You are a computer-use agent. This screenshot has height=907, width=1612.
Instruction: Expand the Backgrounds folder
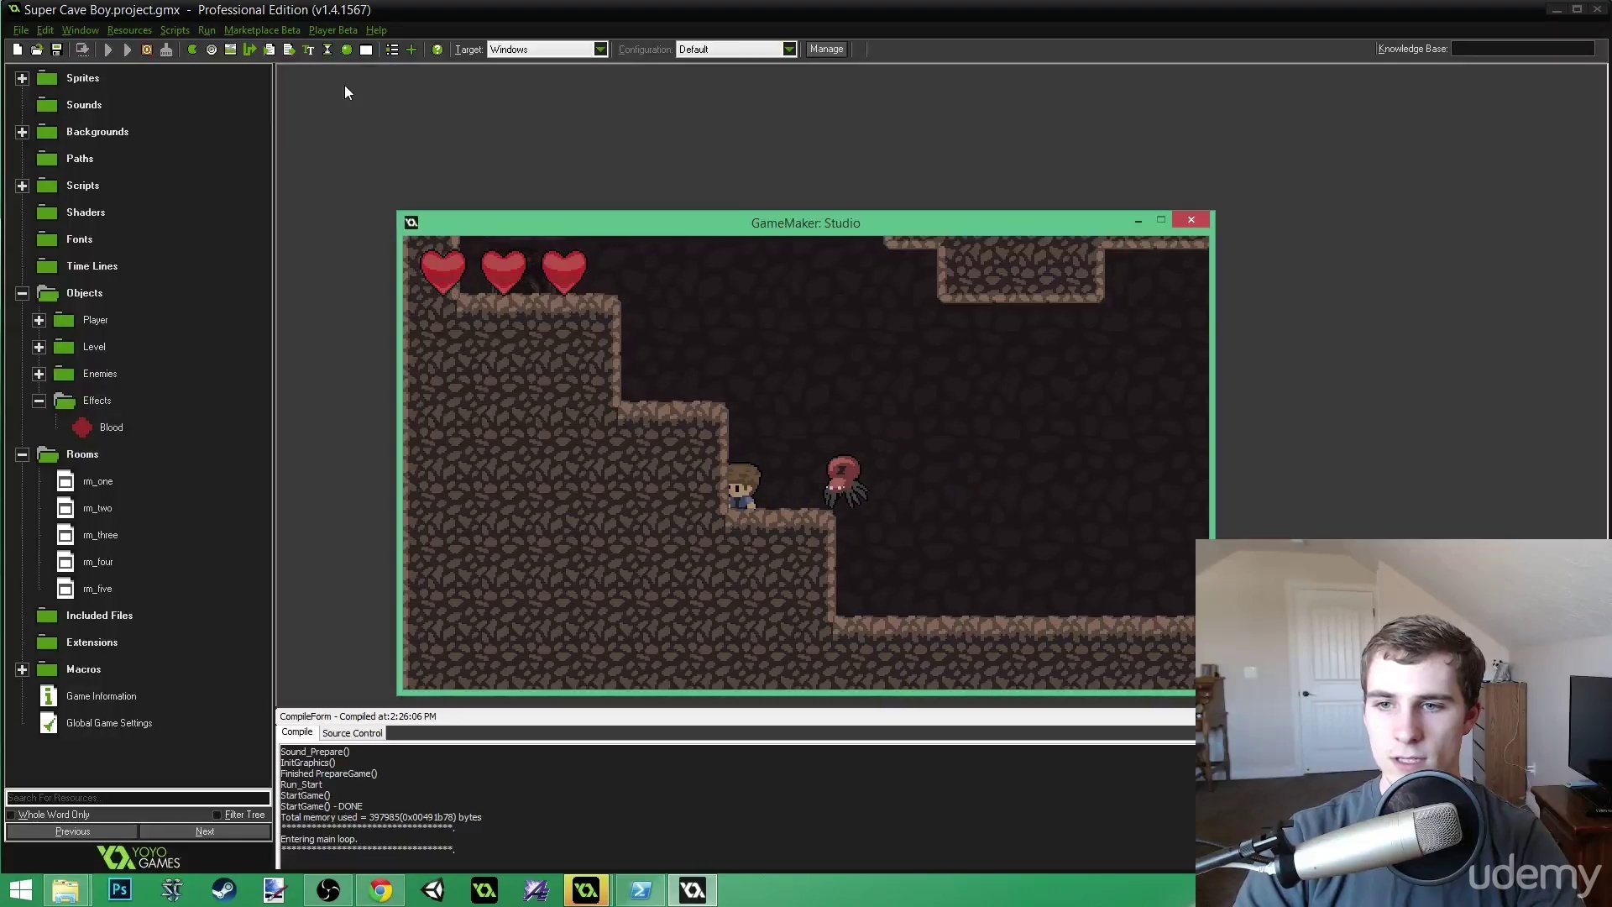[x=22, y=132]
